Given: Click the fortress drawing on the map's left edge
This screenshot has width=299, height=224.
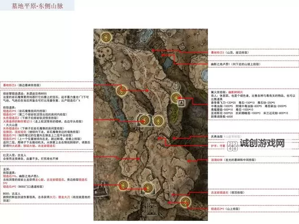Looking at the screenshot, I should pos(100,190).
